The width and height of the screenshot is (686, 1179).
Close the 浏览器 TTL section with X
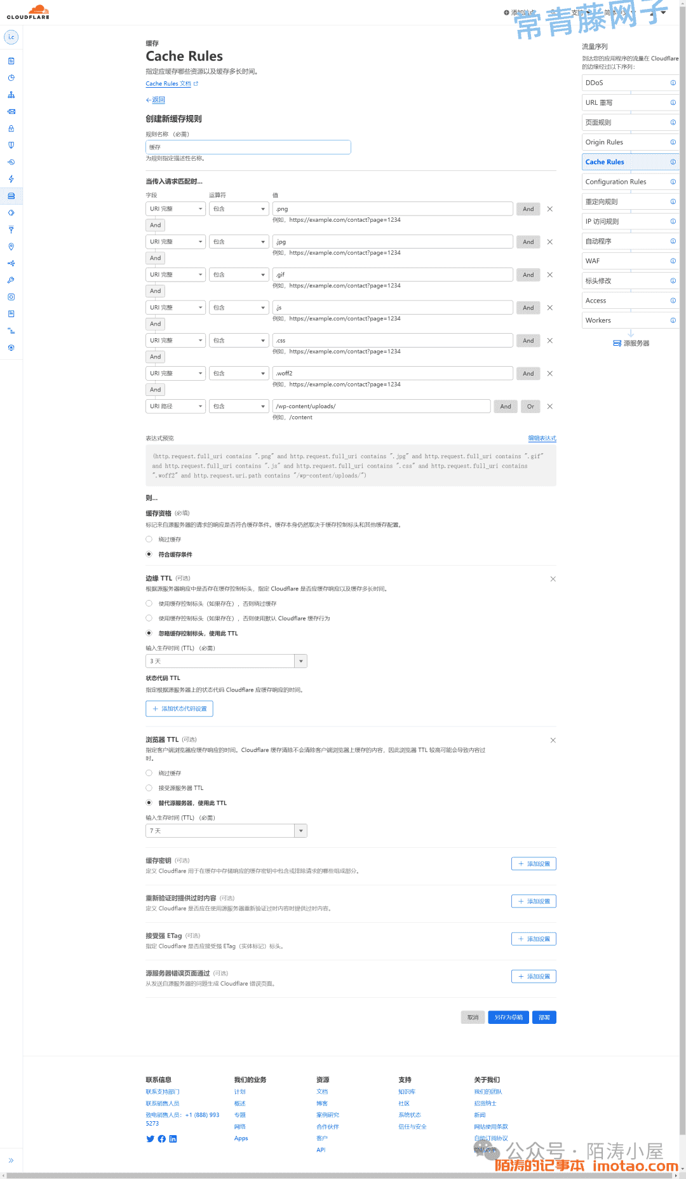tap(553, 740)
